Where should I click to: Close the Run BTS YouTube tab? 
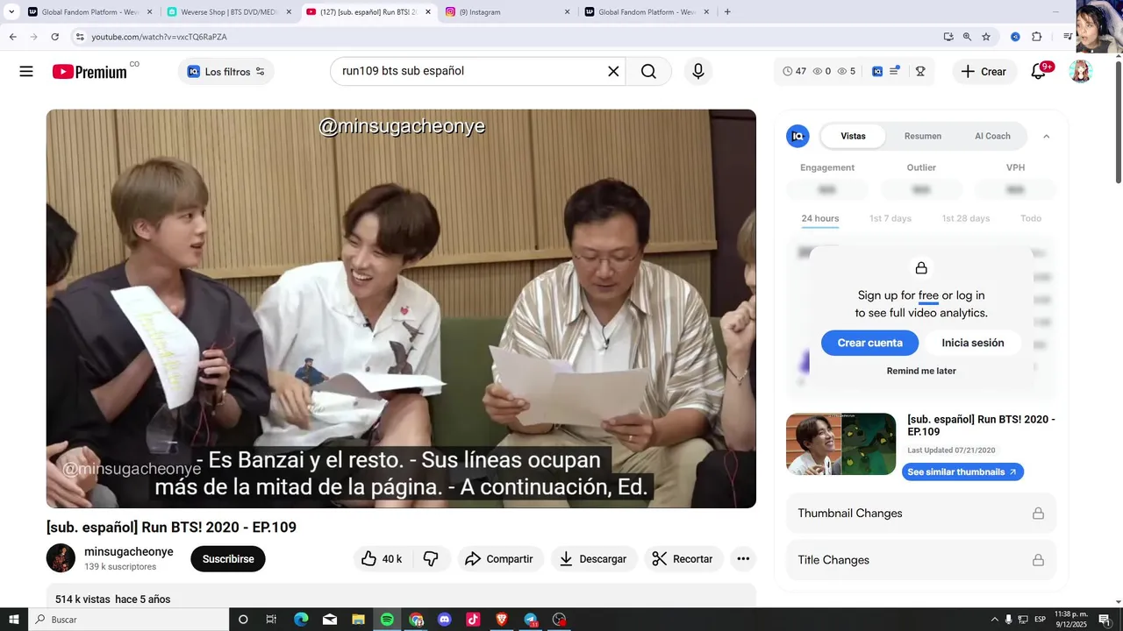point(428,12)
